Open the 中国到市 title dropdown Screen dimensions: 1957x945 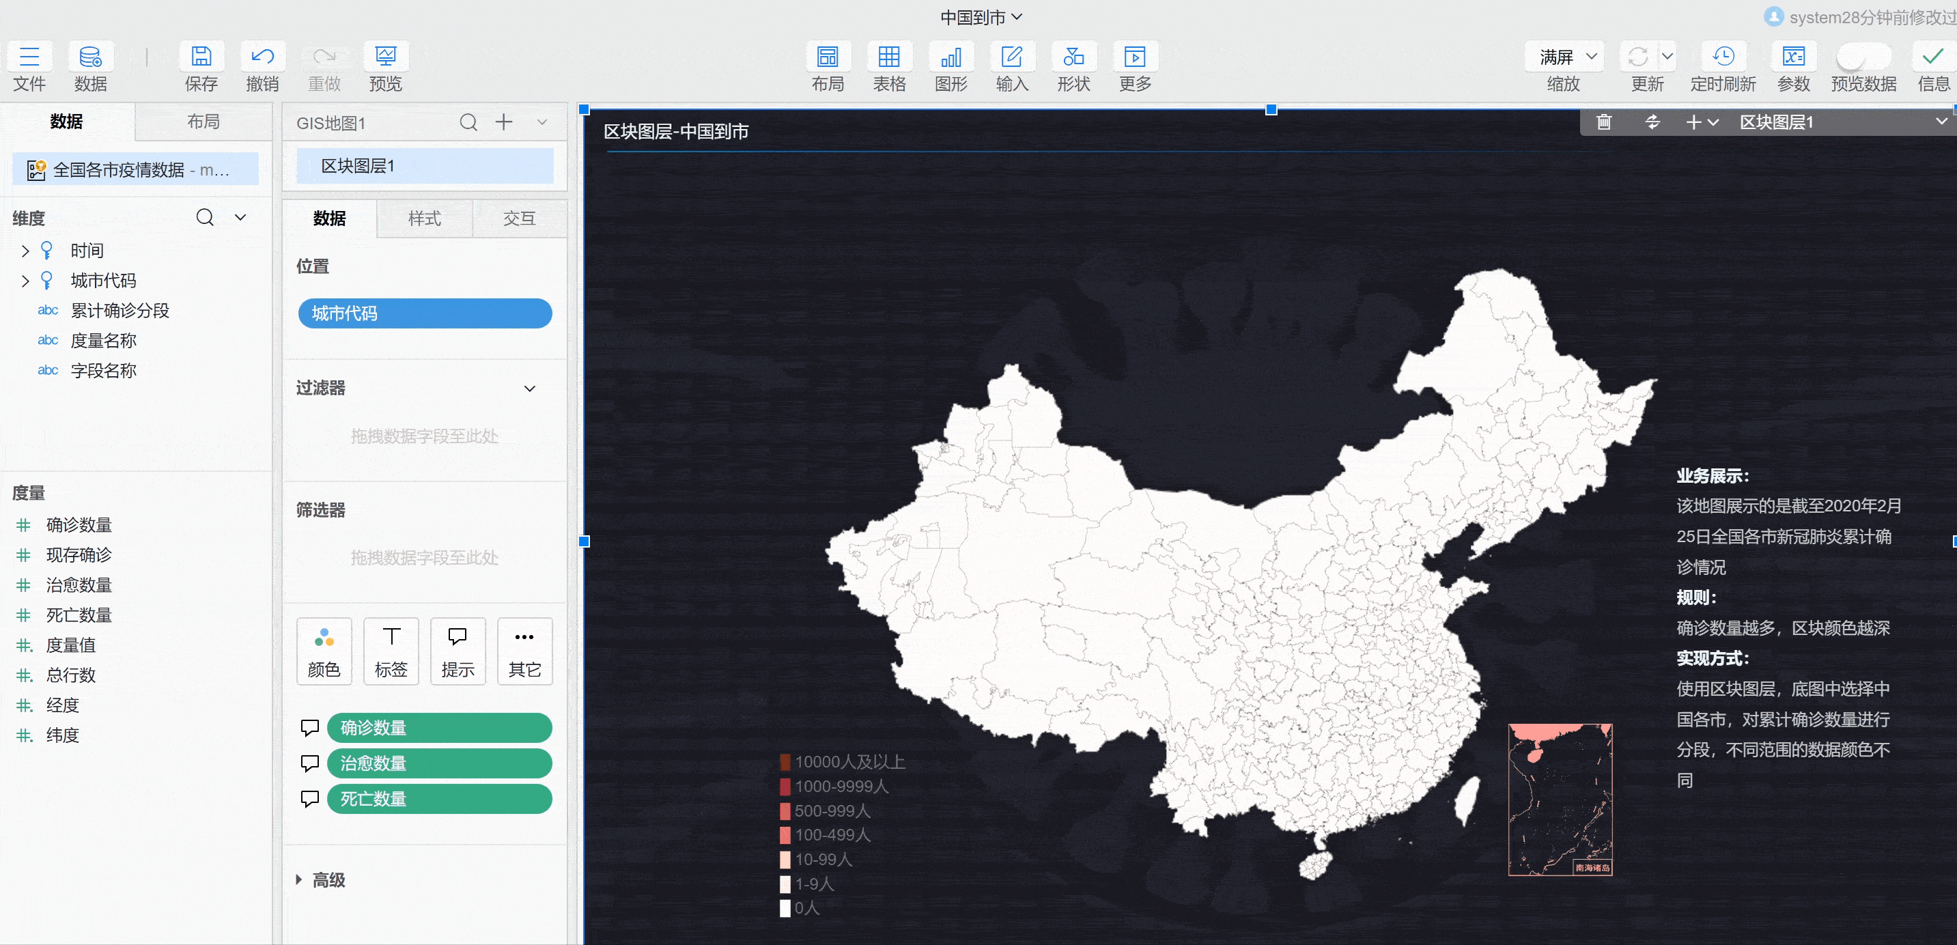click(981, 16)
